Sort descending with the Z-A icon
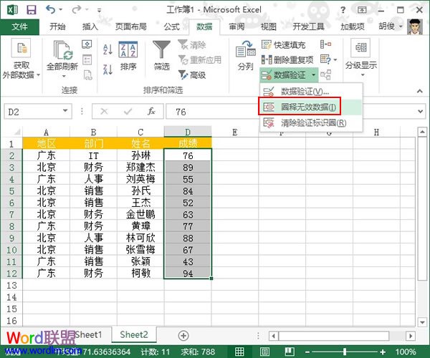The width and height of the screenshot is (430, 358). 107,69
